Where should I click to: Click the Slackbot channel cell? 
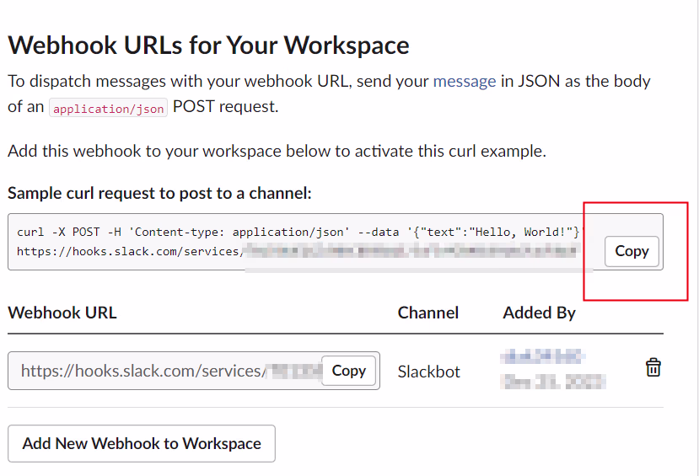428,372
